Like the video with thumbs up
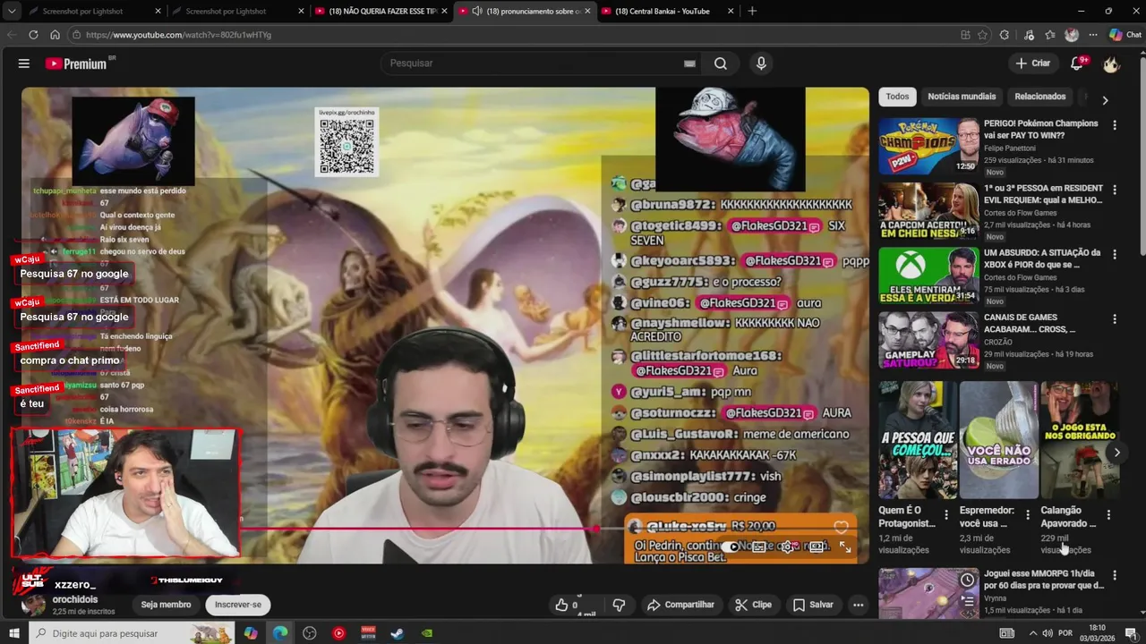 pyautogui.click(x=561, y=605)
